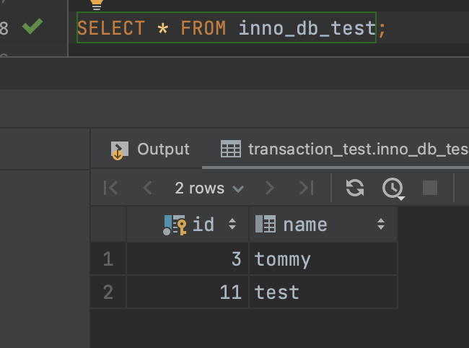This screenshot has height=348, width=469.
Task: Click inside the SELECT query in the editor
Action: click(x=226, y=29)
